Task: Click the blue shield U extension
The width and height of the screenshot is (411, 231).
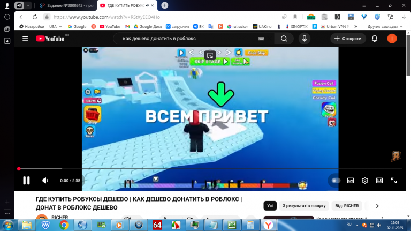Action: tap(377, 17)
